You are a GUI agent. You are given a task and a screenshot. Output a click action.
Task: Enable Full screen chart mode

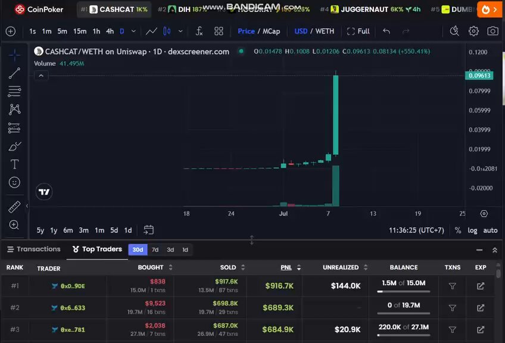[x=358, y=31]
